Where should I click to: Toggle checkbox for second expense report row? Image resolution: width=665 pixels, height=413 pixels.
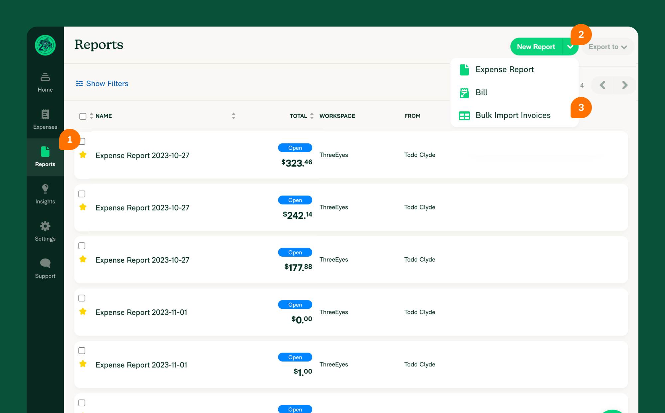pos(82,194)
